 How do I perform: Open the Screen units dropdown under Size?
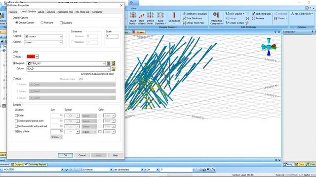point(57,137)
